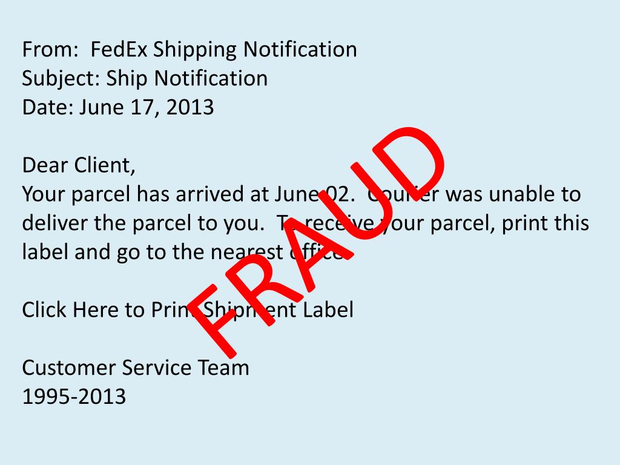620x465 pixels.
Task: Click the 'deliver the parcel to you' text
Action: (x=142, y=223)
